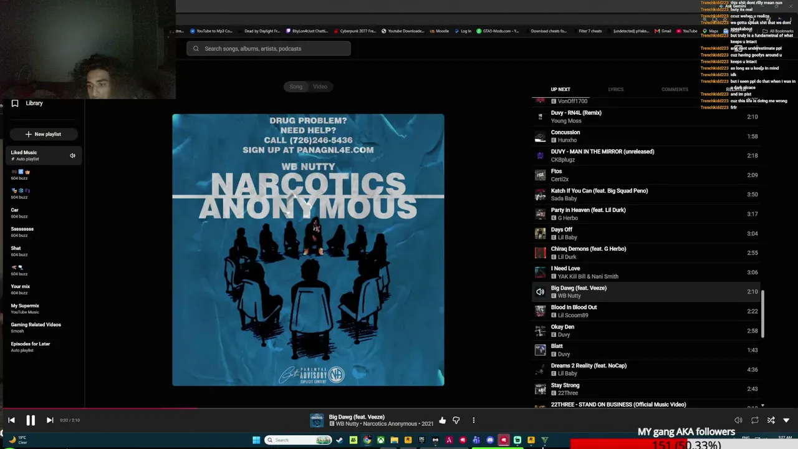Switch to Video mode
Screen dimensions: 798x449
point(320,87)
